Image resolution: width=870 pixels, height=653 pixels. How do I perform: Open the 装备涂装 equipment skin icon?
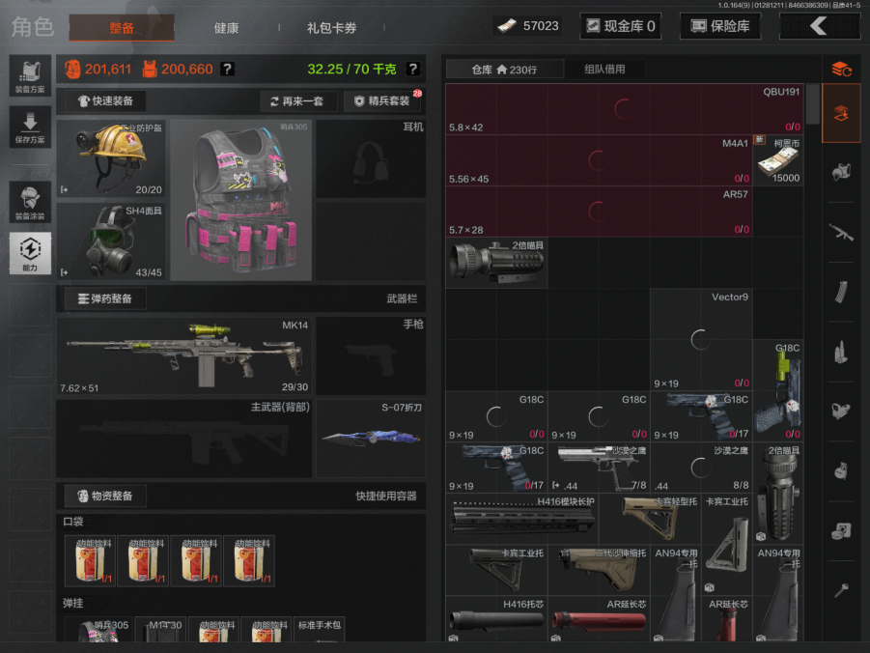coord(29,202)
